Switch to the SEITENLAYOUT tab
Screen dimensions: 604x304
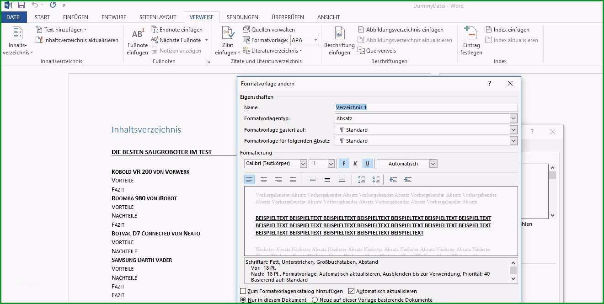(158, 17)
